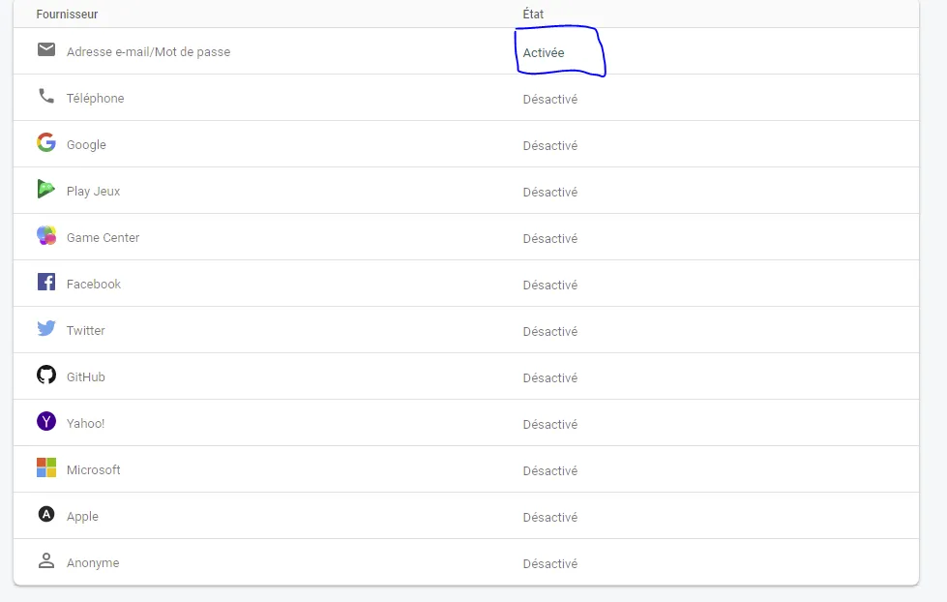This screenshot has height=602, width=947.
Task: Click the Désactivé status for Google
Action: click(x=549, y=146)
